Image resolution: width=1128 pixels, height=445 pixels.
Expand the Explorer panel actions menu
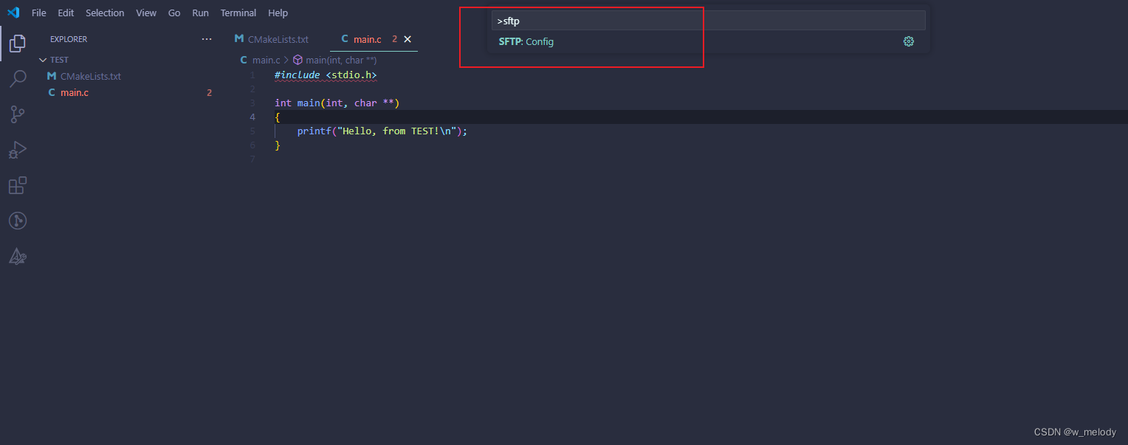[206, 38]
